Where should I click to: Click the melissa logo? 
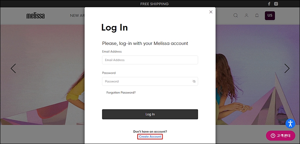pyautogui.click(x=35, y=15)
